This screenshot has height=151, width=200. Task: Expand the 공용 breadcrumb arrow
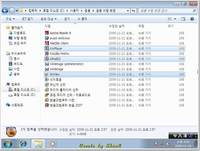(x=93, y=11)
